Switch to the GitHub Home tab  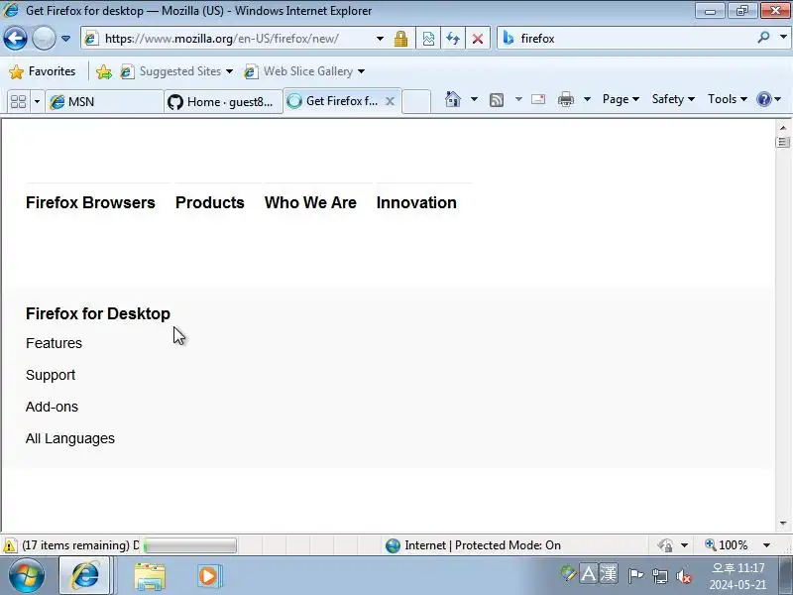coord(224,102)
